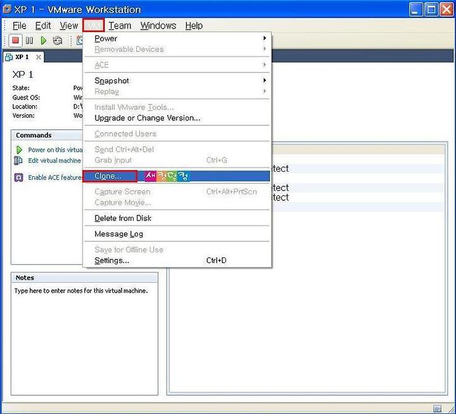Click Power on this virtual machine link

pyautogui.click(x=55, y=150)
